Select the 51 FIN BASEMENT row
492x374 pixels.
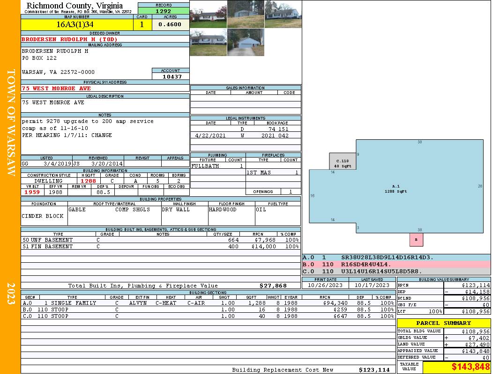click(159, 246)
